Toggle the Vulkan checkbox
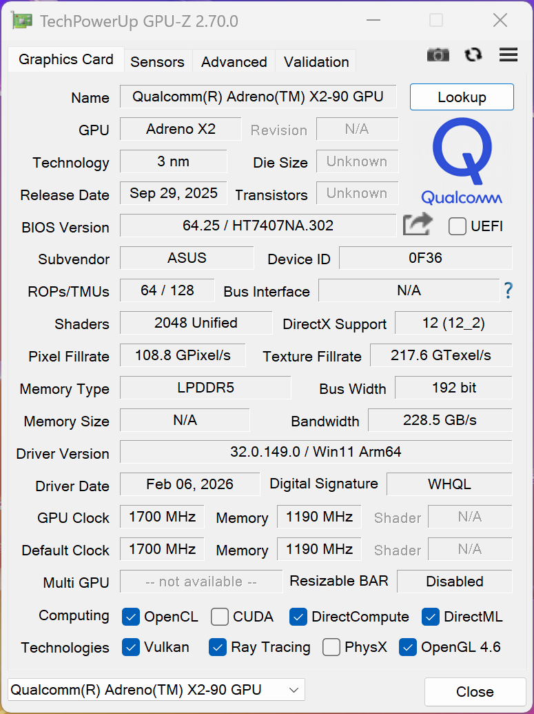 click(x=130, y=647)
